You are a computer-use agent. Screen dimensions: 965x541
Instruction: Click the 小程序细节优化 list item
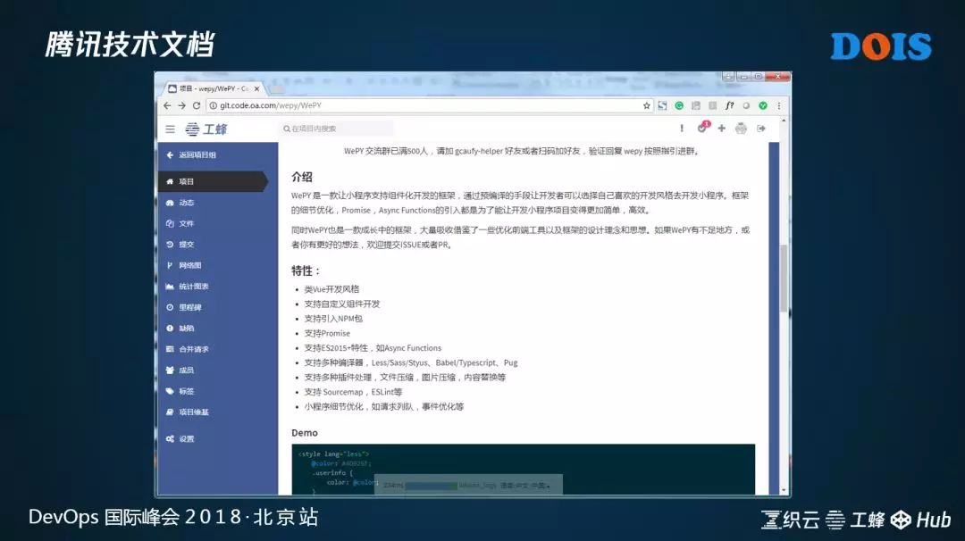point(384,407)
